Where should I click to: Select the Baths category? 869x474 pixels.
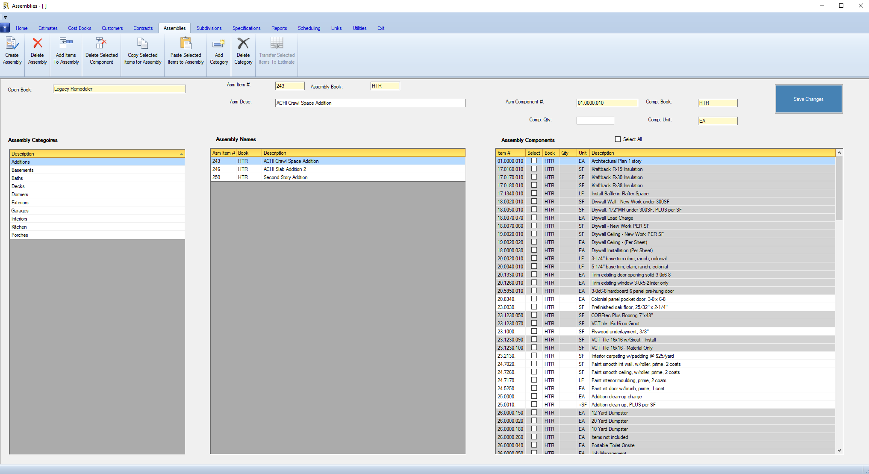click(x=97, y=178)
